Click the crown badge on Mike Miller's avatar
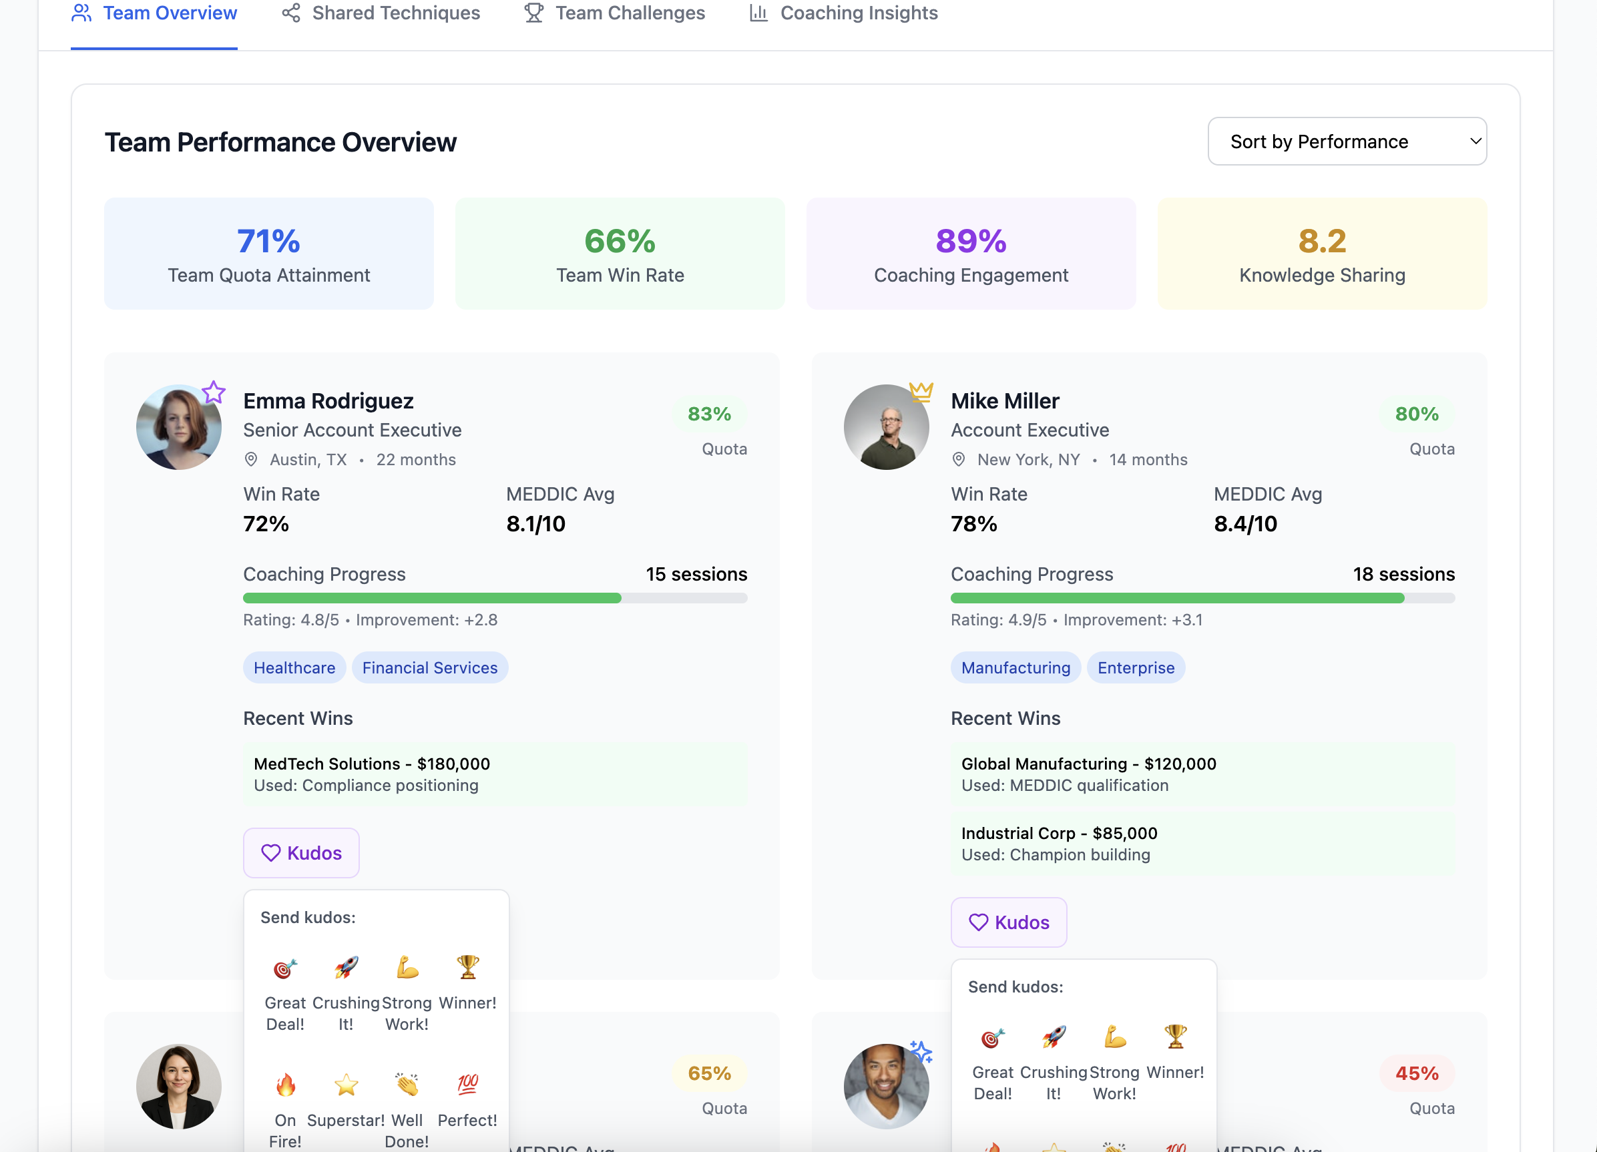The image size is (1597, 1152). coord(921,391)
